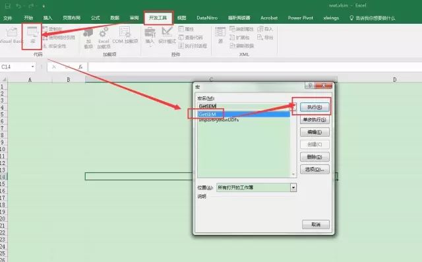Open the Power Pivot tab

click(301, 18)
